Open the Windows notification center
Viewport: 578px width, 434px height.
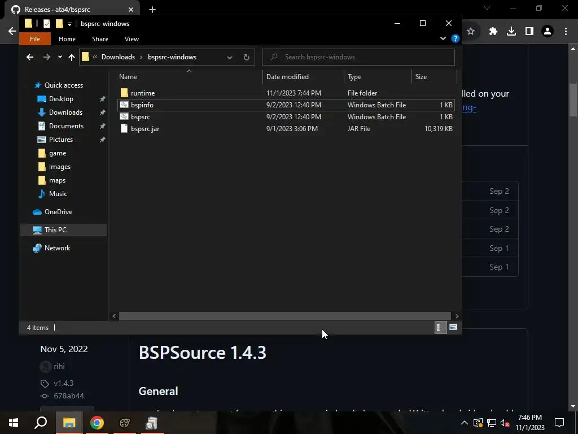tap(559, 423)
